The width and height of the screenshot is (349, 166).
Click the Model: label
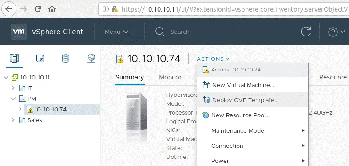coord(175,104)
